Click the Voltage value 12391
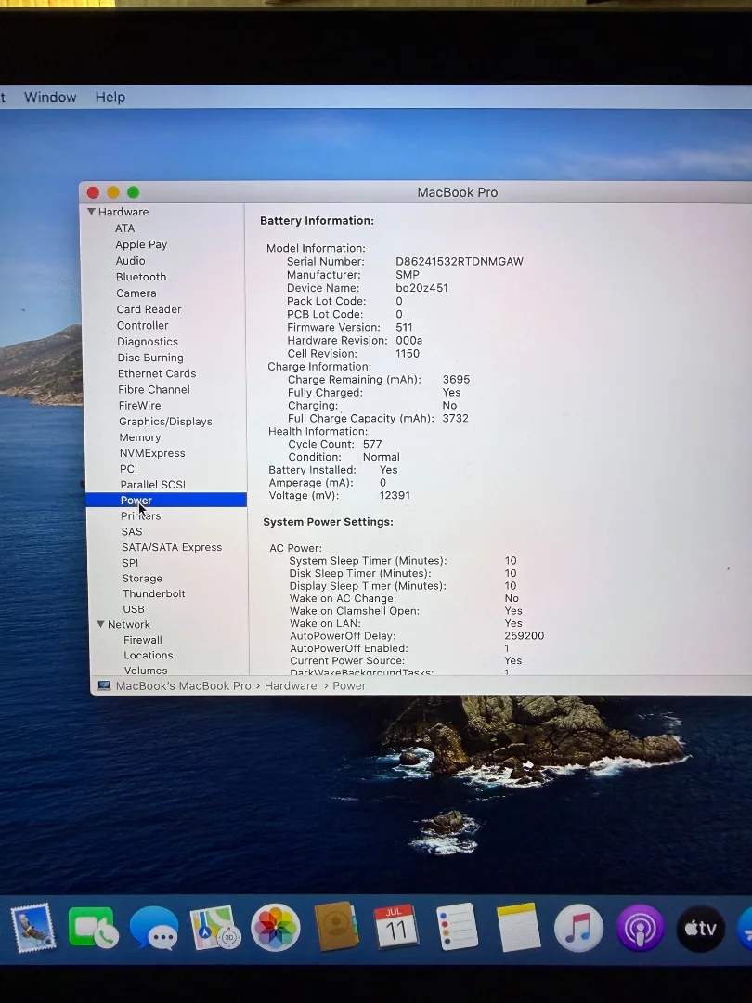This screenshot has width=752, height=1003. (x=395, y=495)
